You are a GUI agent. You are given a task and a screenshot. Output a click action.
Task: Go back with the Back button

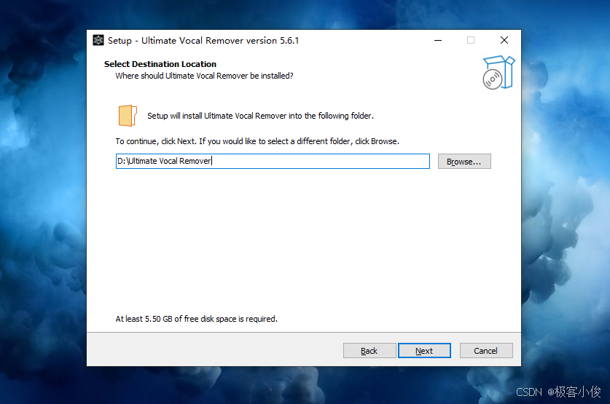coord(369,350)
